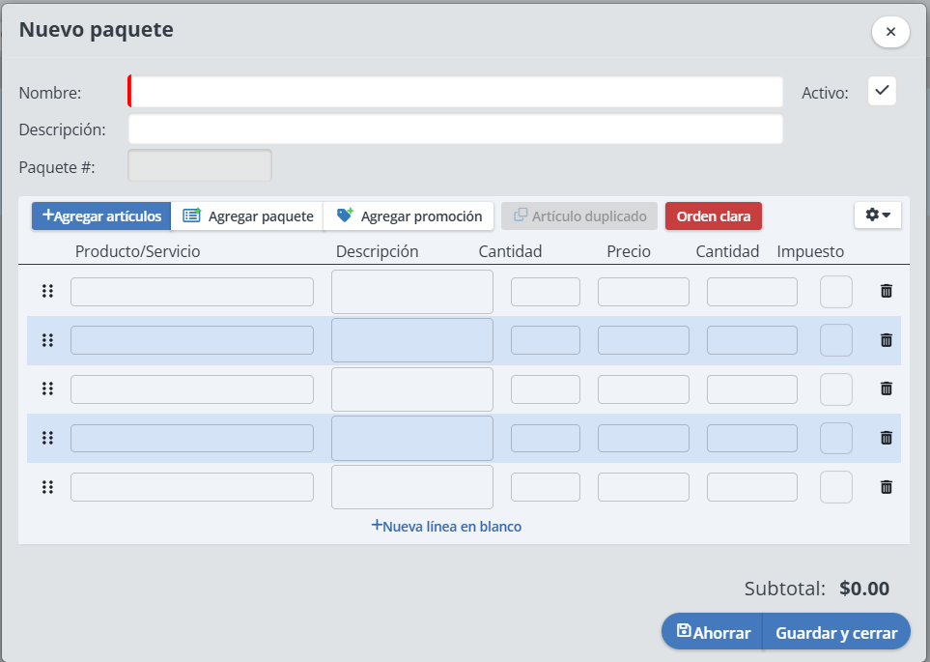Delete the first line with the trash icon
930x662 pixels.
(x=887, y=291)
